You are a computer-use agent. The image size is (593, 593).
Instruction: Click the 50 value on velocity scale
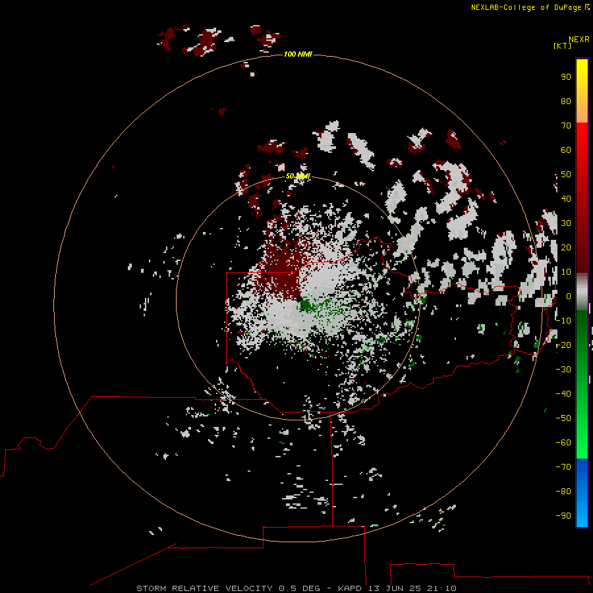566,175
